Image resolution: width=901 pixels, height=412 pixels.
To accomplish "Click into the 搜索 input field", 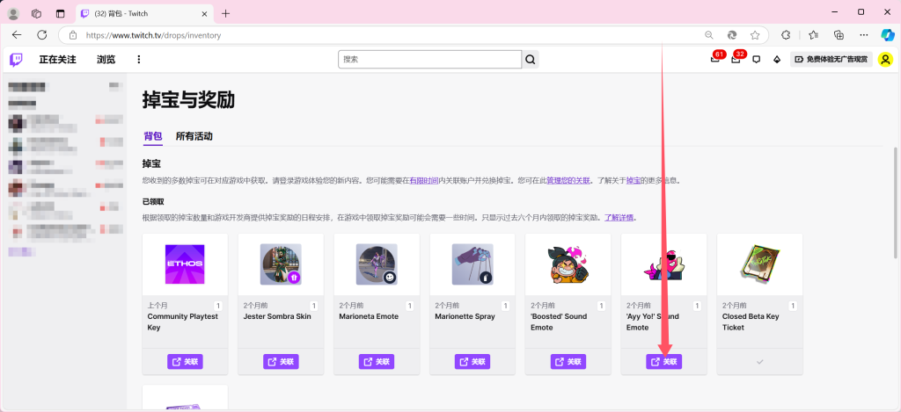I will pyautogui.click(x=429, y=59).
